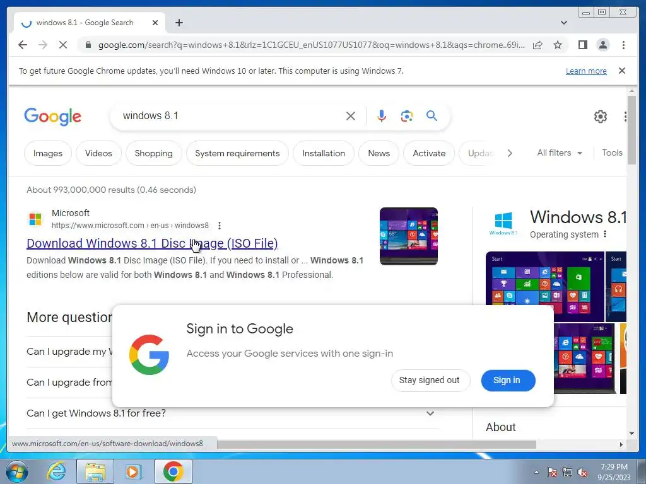Select the 'System requirements' chip

point(237,153)
